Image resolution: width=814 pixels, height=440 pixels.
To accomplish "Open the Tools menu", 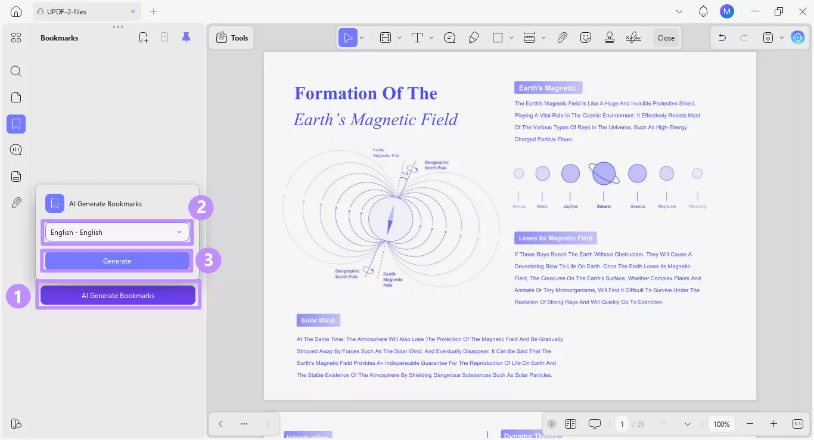I will coord(232,38).
